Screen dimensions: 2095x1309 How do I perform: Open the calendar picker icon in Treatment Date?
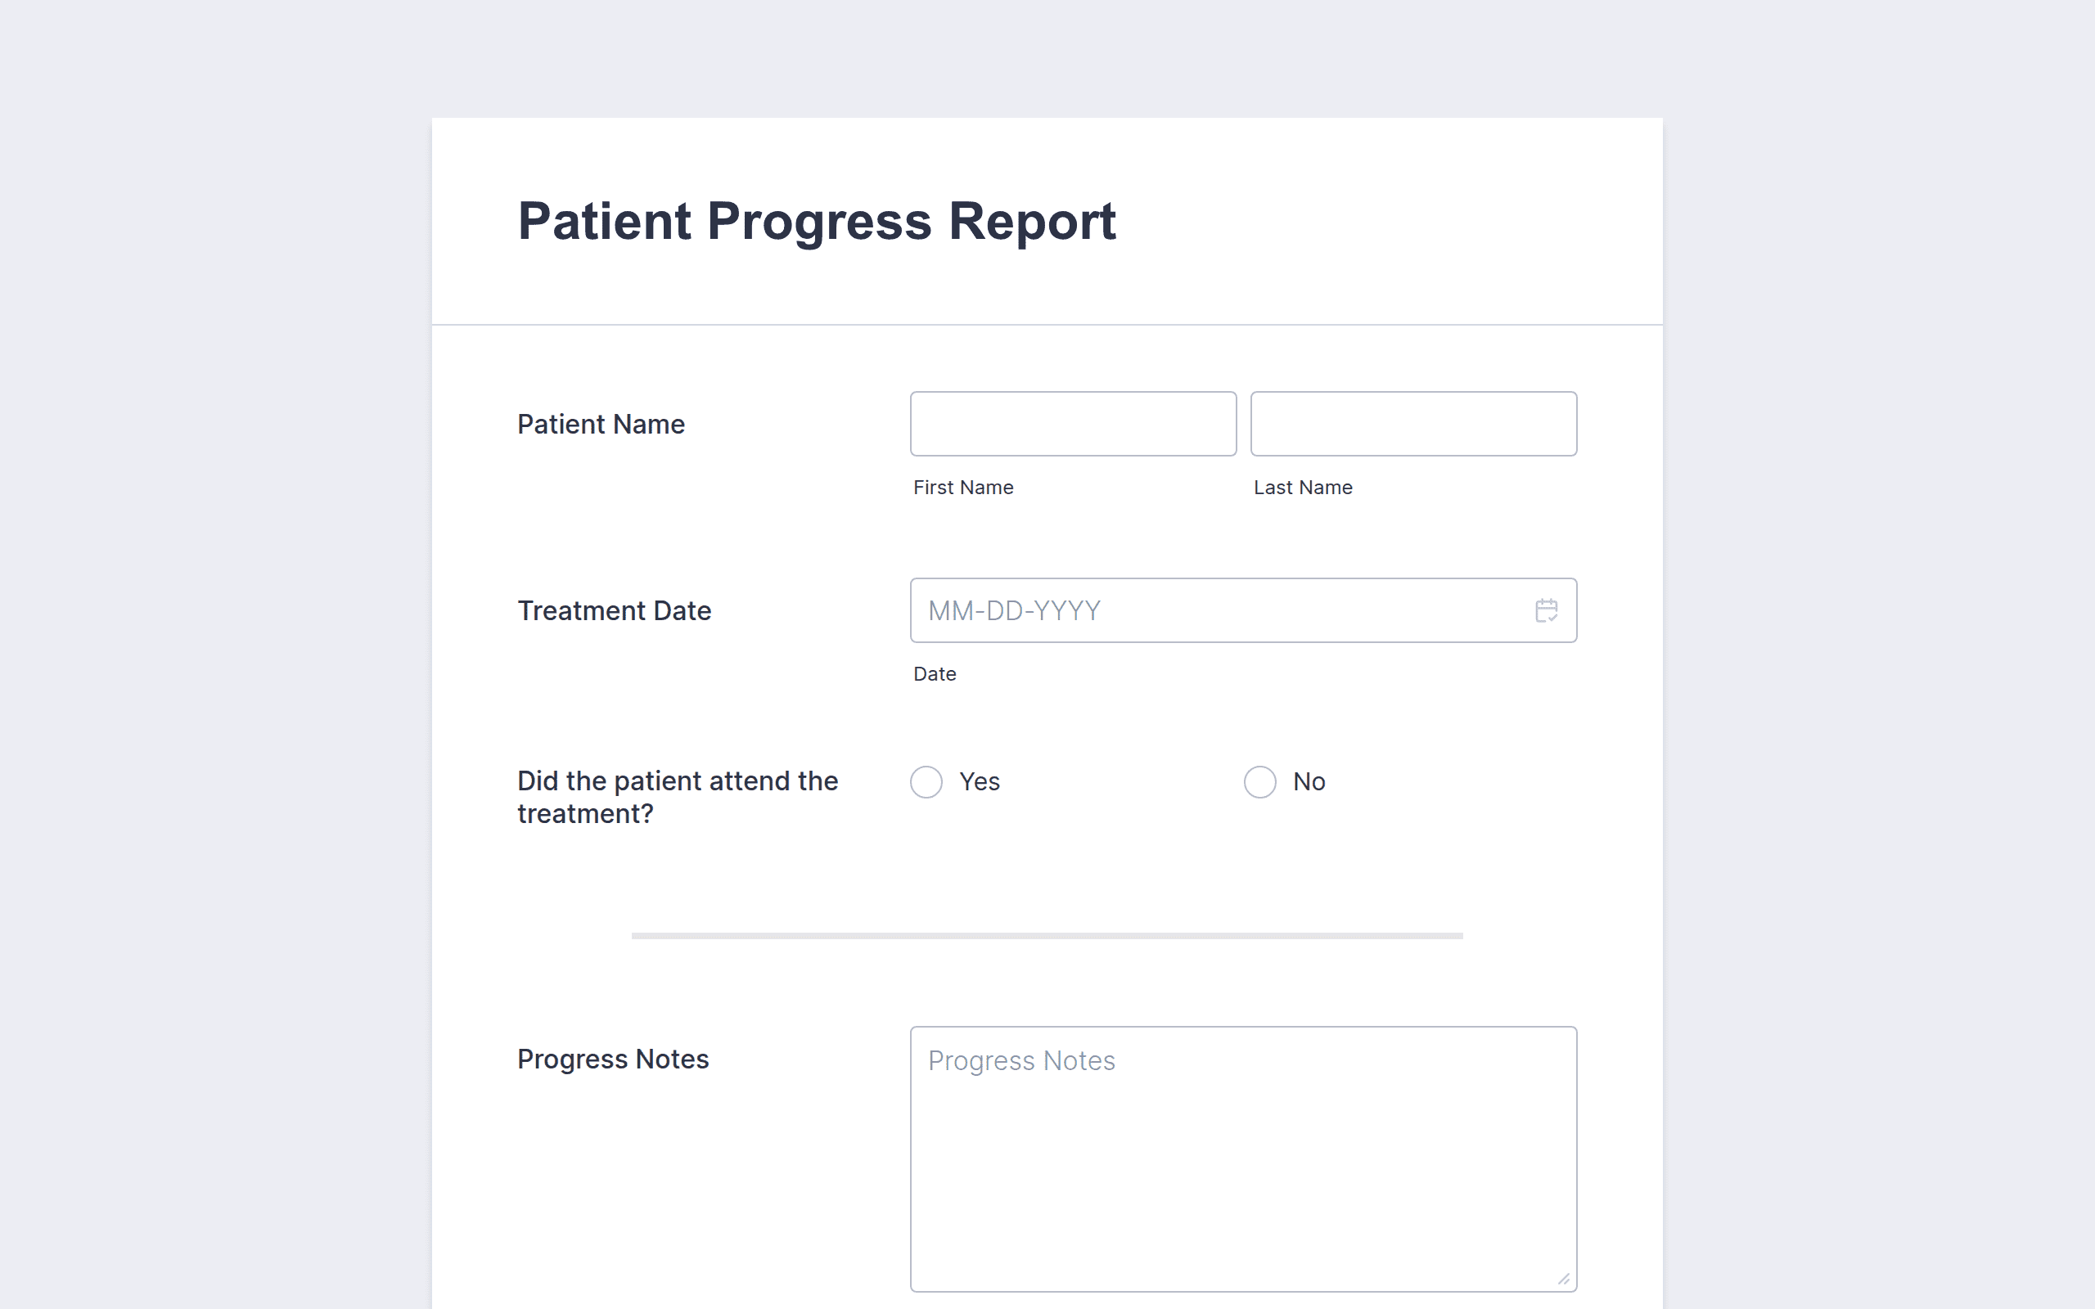(1546, 610)
